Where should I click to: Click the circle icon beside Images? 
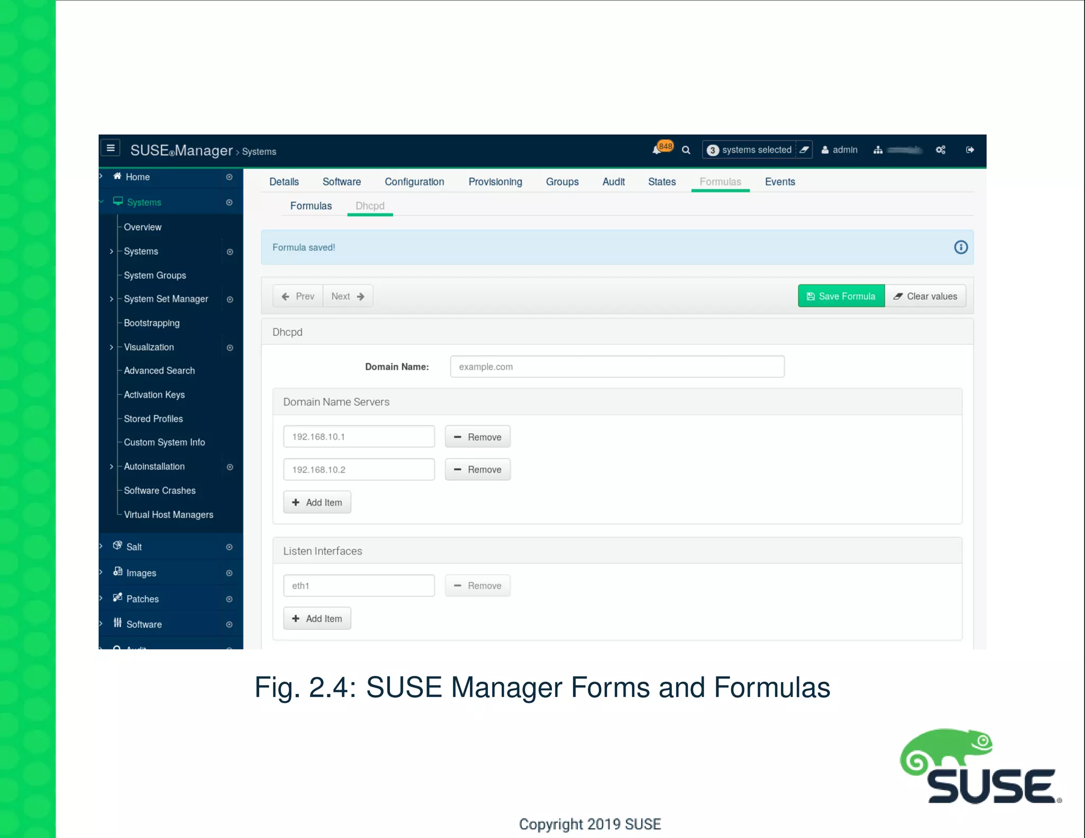click(229, 573)
